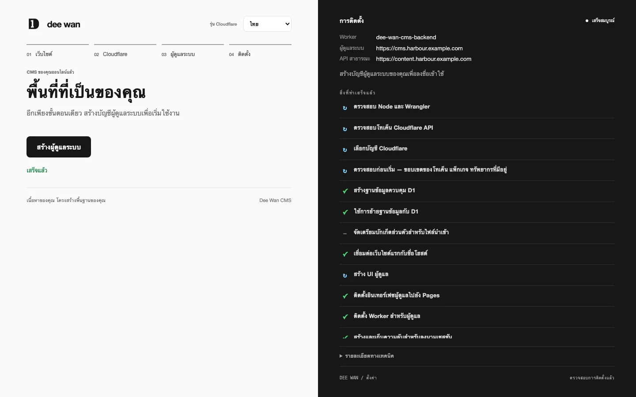
Task: Click the green "เสร็จแล้ว" status text
Action: (37, 170)
